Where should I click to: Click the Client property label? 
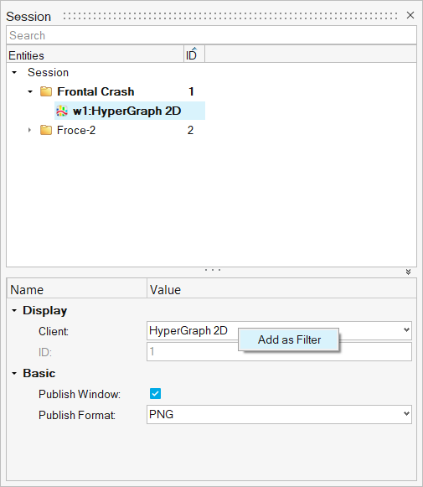pyautogui.click(x=54, y=331)
